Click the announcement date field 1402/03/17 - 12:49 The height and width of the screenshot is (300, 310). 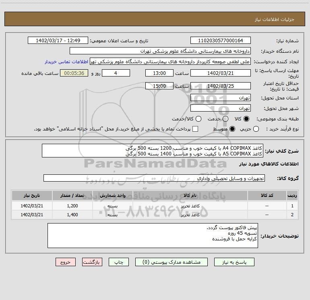tap(58, 41)
